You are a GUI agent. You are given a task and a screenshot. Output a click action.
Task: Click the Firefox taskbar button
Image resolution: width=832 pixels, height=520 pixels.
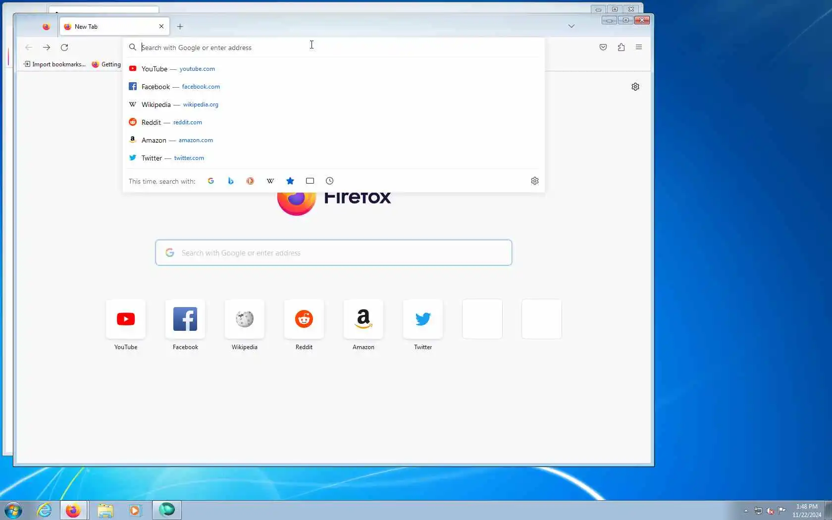click(73, 510)
